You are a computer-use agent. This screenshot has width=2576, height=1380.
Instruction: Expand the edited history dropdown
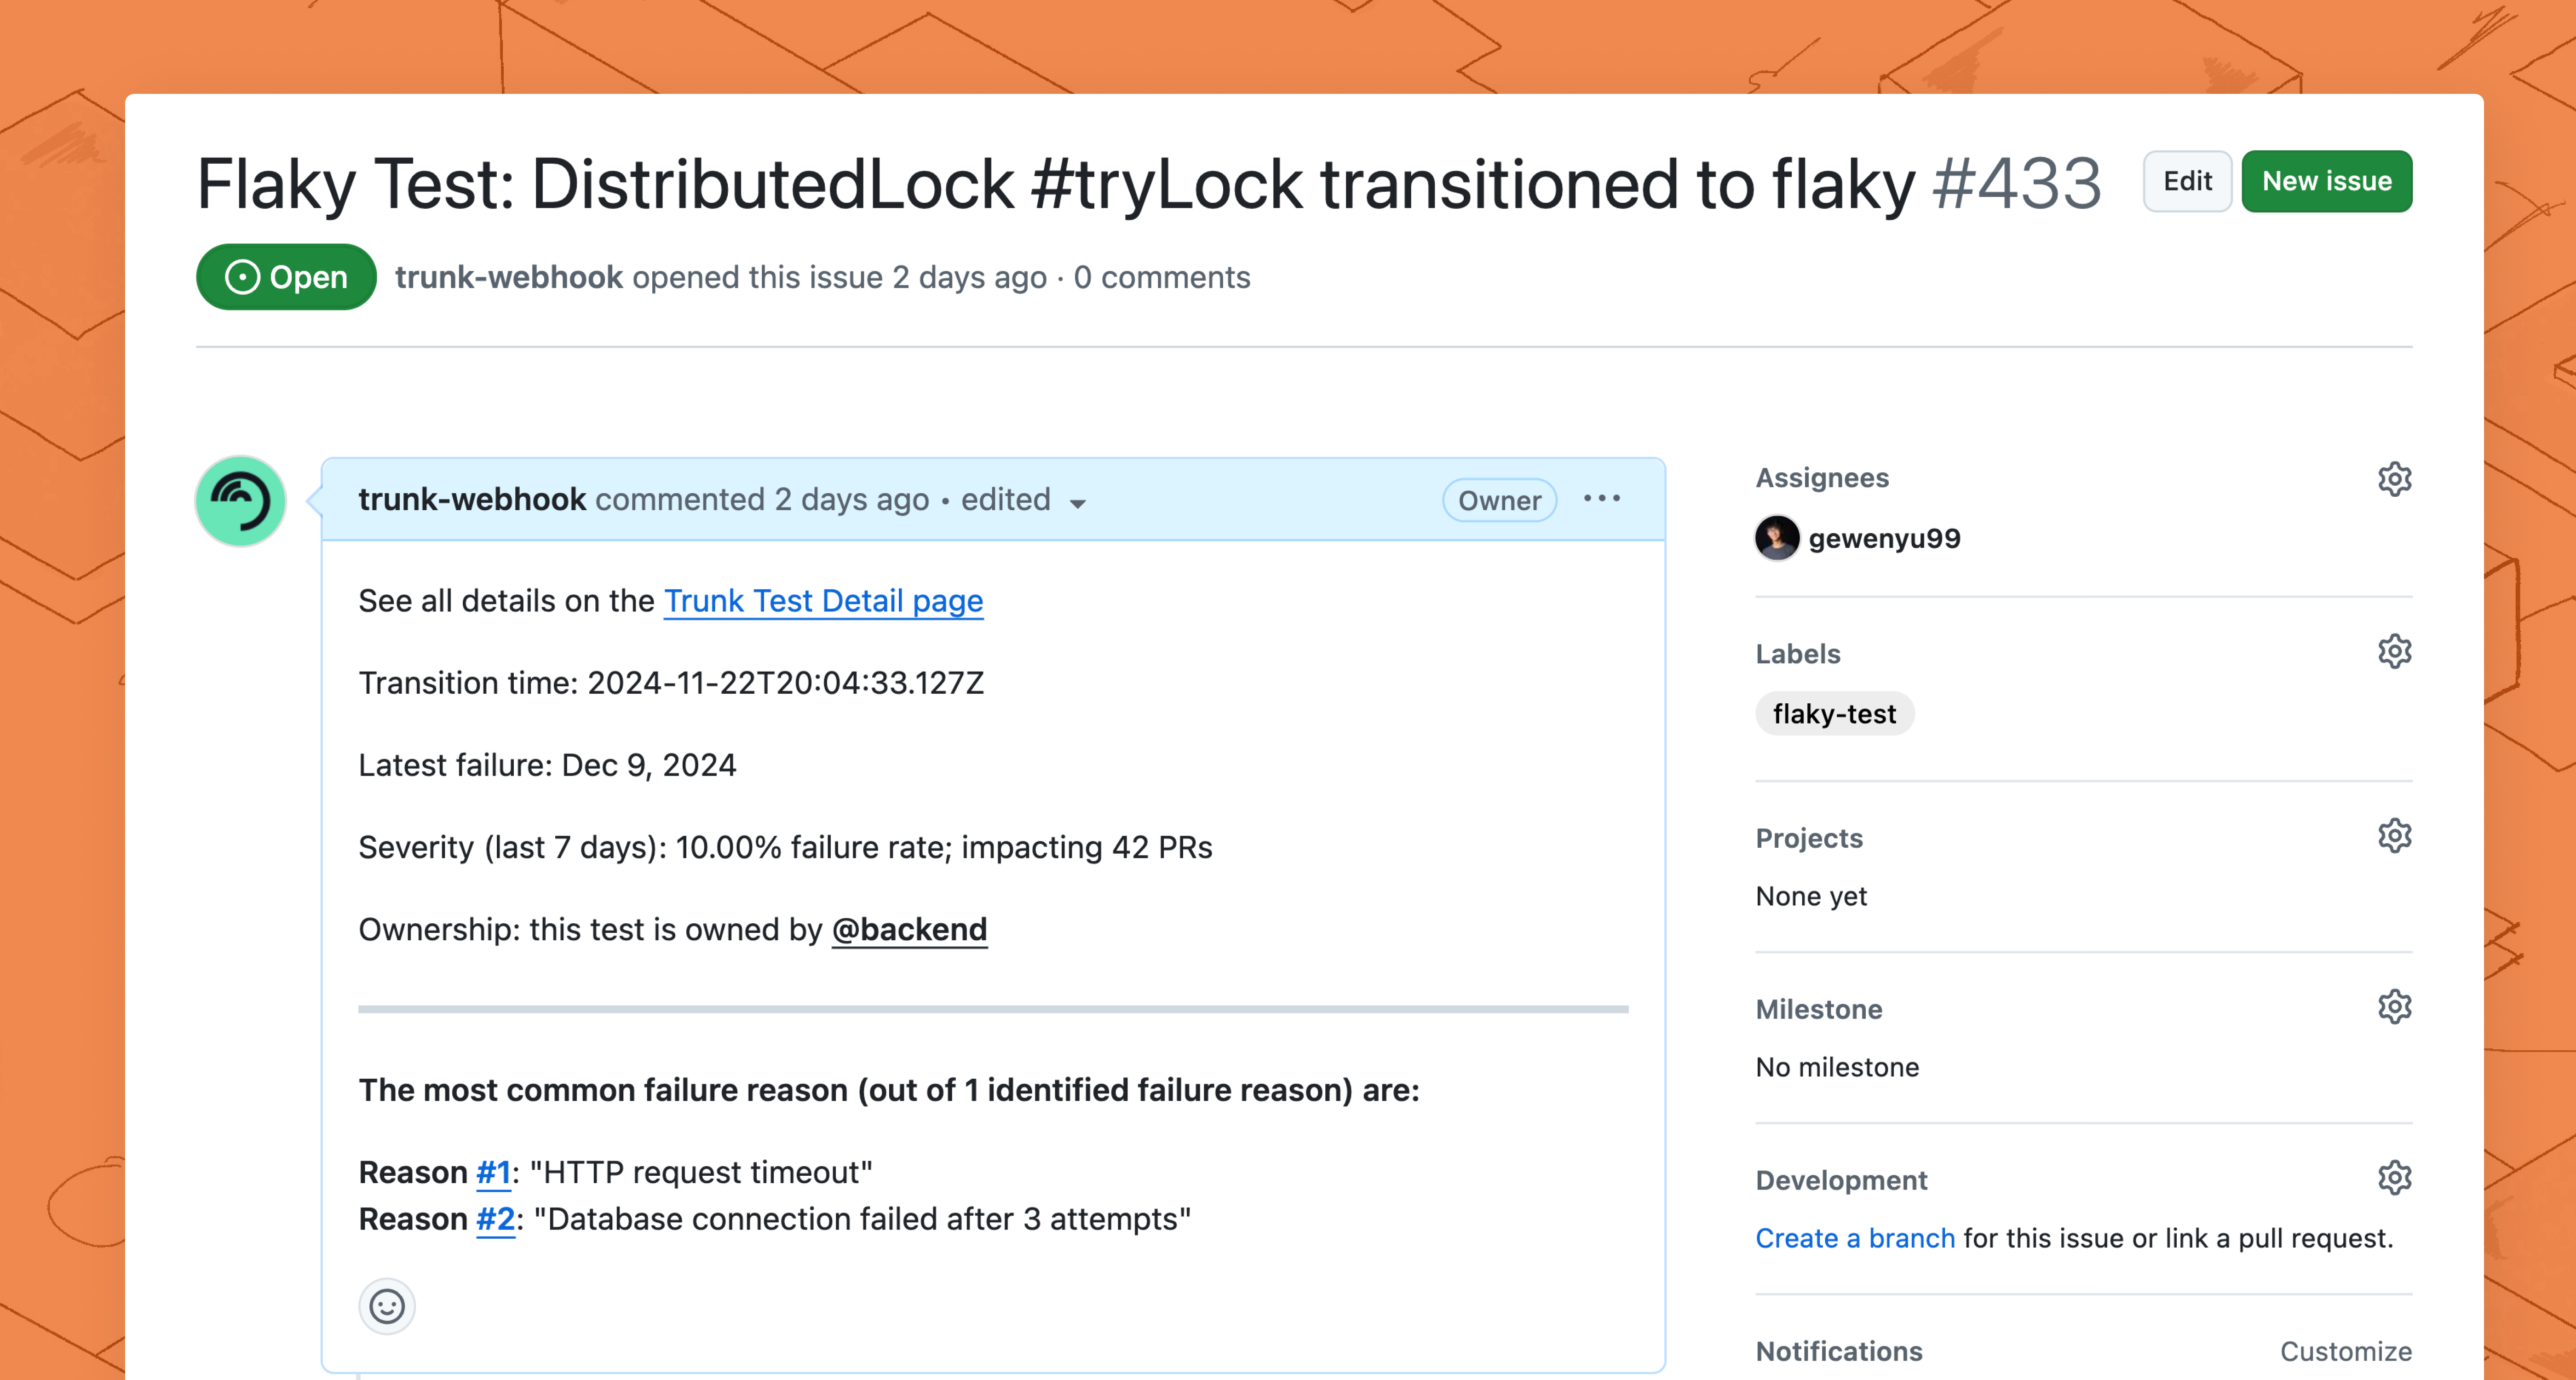pyautogui.click(x=1077, y=503)
